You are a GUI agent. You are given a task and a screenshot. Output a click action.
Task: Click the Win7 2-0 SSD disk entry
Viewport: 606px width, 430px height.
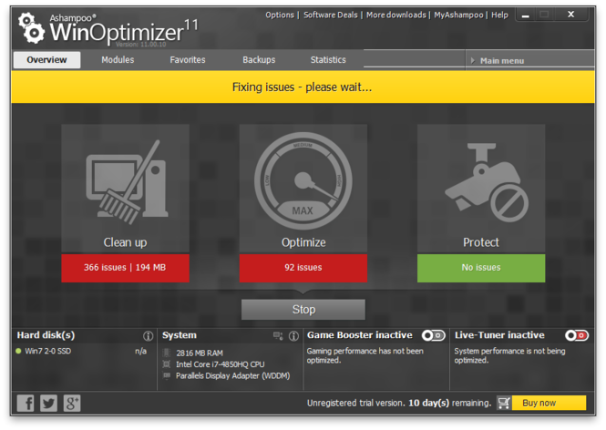pyautogui.click(x=48, y=351)
